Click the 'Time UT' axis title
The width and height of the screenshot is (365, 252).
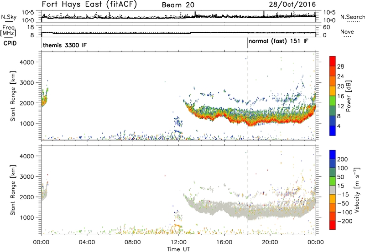[x=178, y=249]
